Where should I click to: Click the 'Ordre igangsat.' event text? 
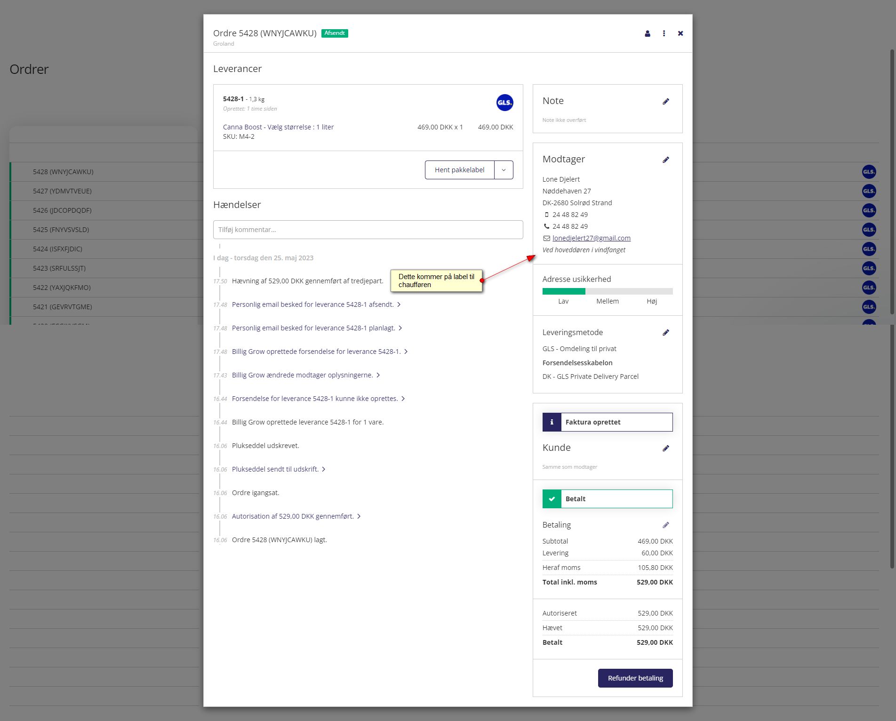256,493
